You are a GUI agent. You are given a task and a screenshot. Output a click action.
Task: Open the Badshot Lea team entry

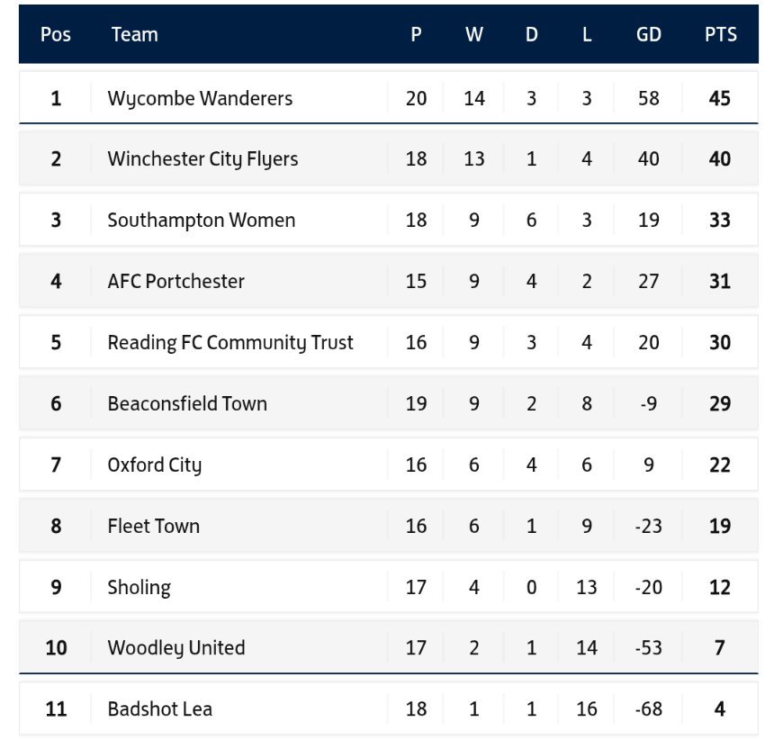click(159, 708)
